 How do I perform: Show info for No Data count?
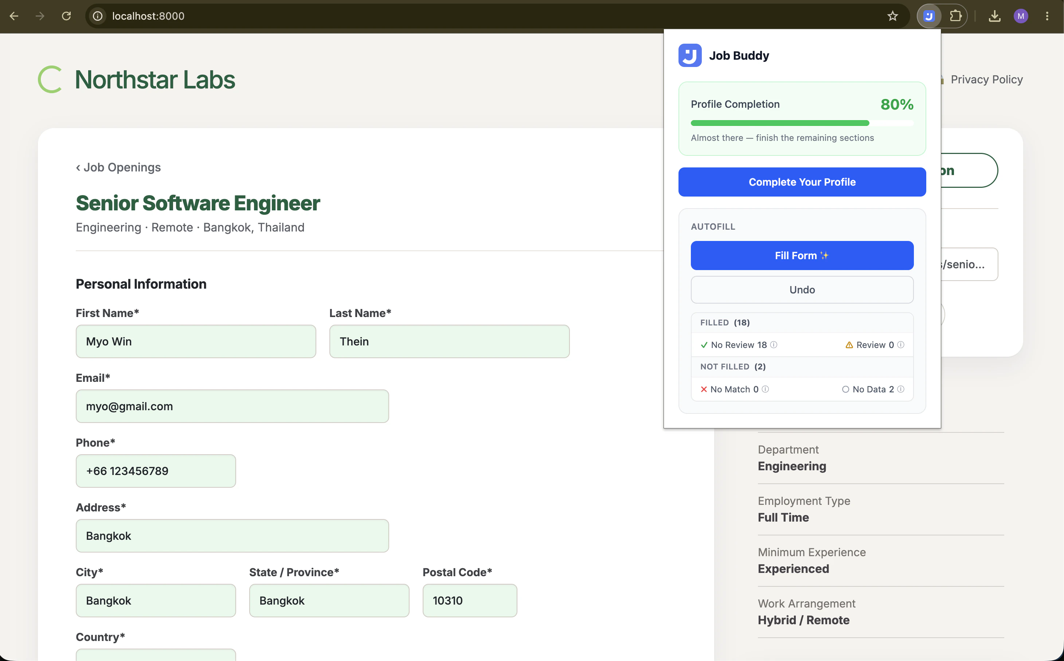901,389
